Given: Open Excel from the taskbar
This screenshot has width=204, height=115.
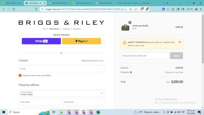Looking at the screenshot, I should click(x=98, y=112).
